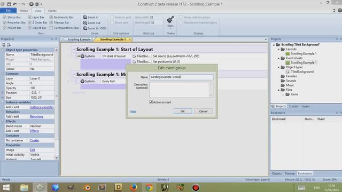
Task: Open the Behaviors add/edit link
Action: pyautogui.click(x=36, y=117)
